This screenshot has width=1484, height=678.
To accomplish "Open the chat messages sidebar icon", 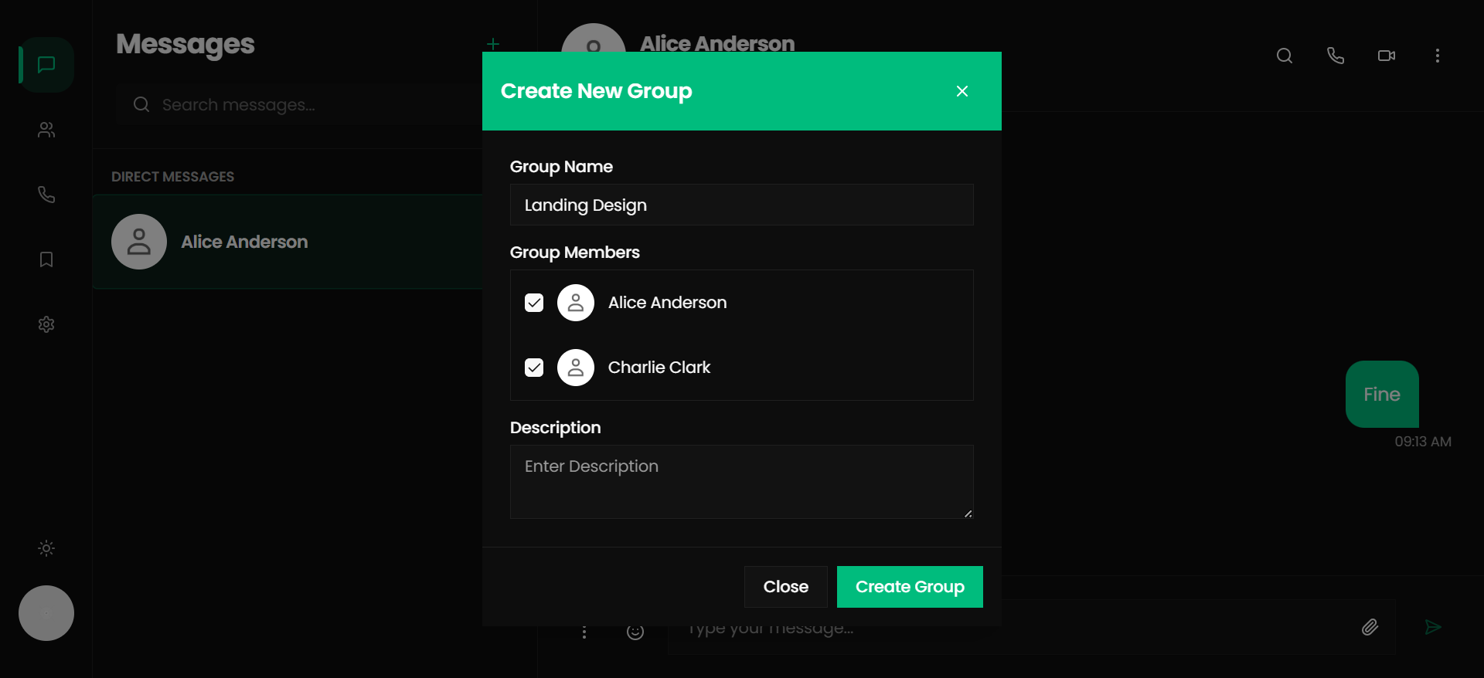I will tap(46, 65).
